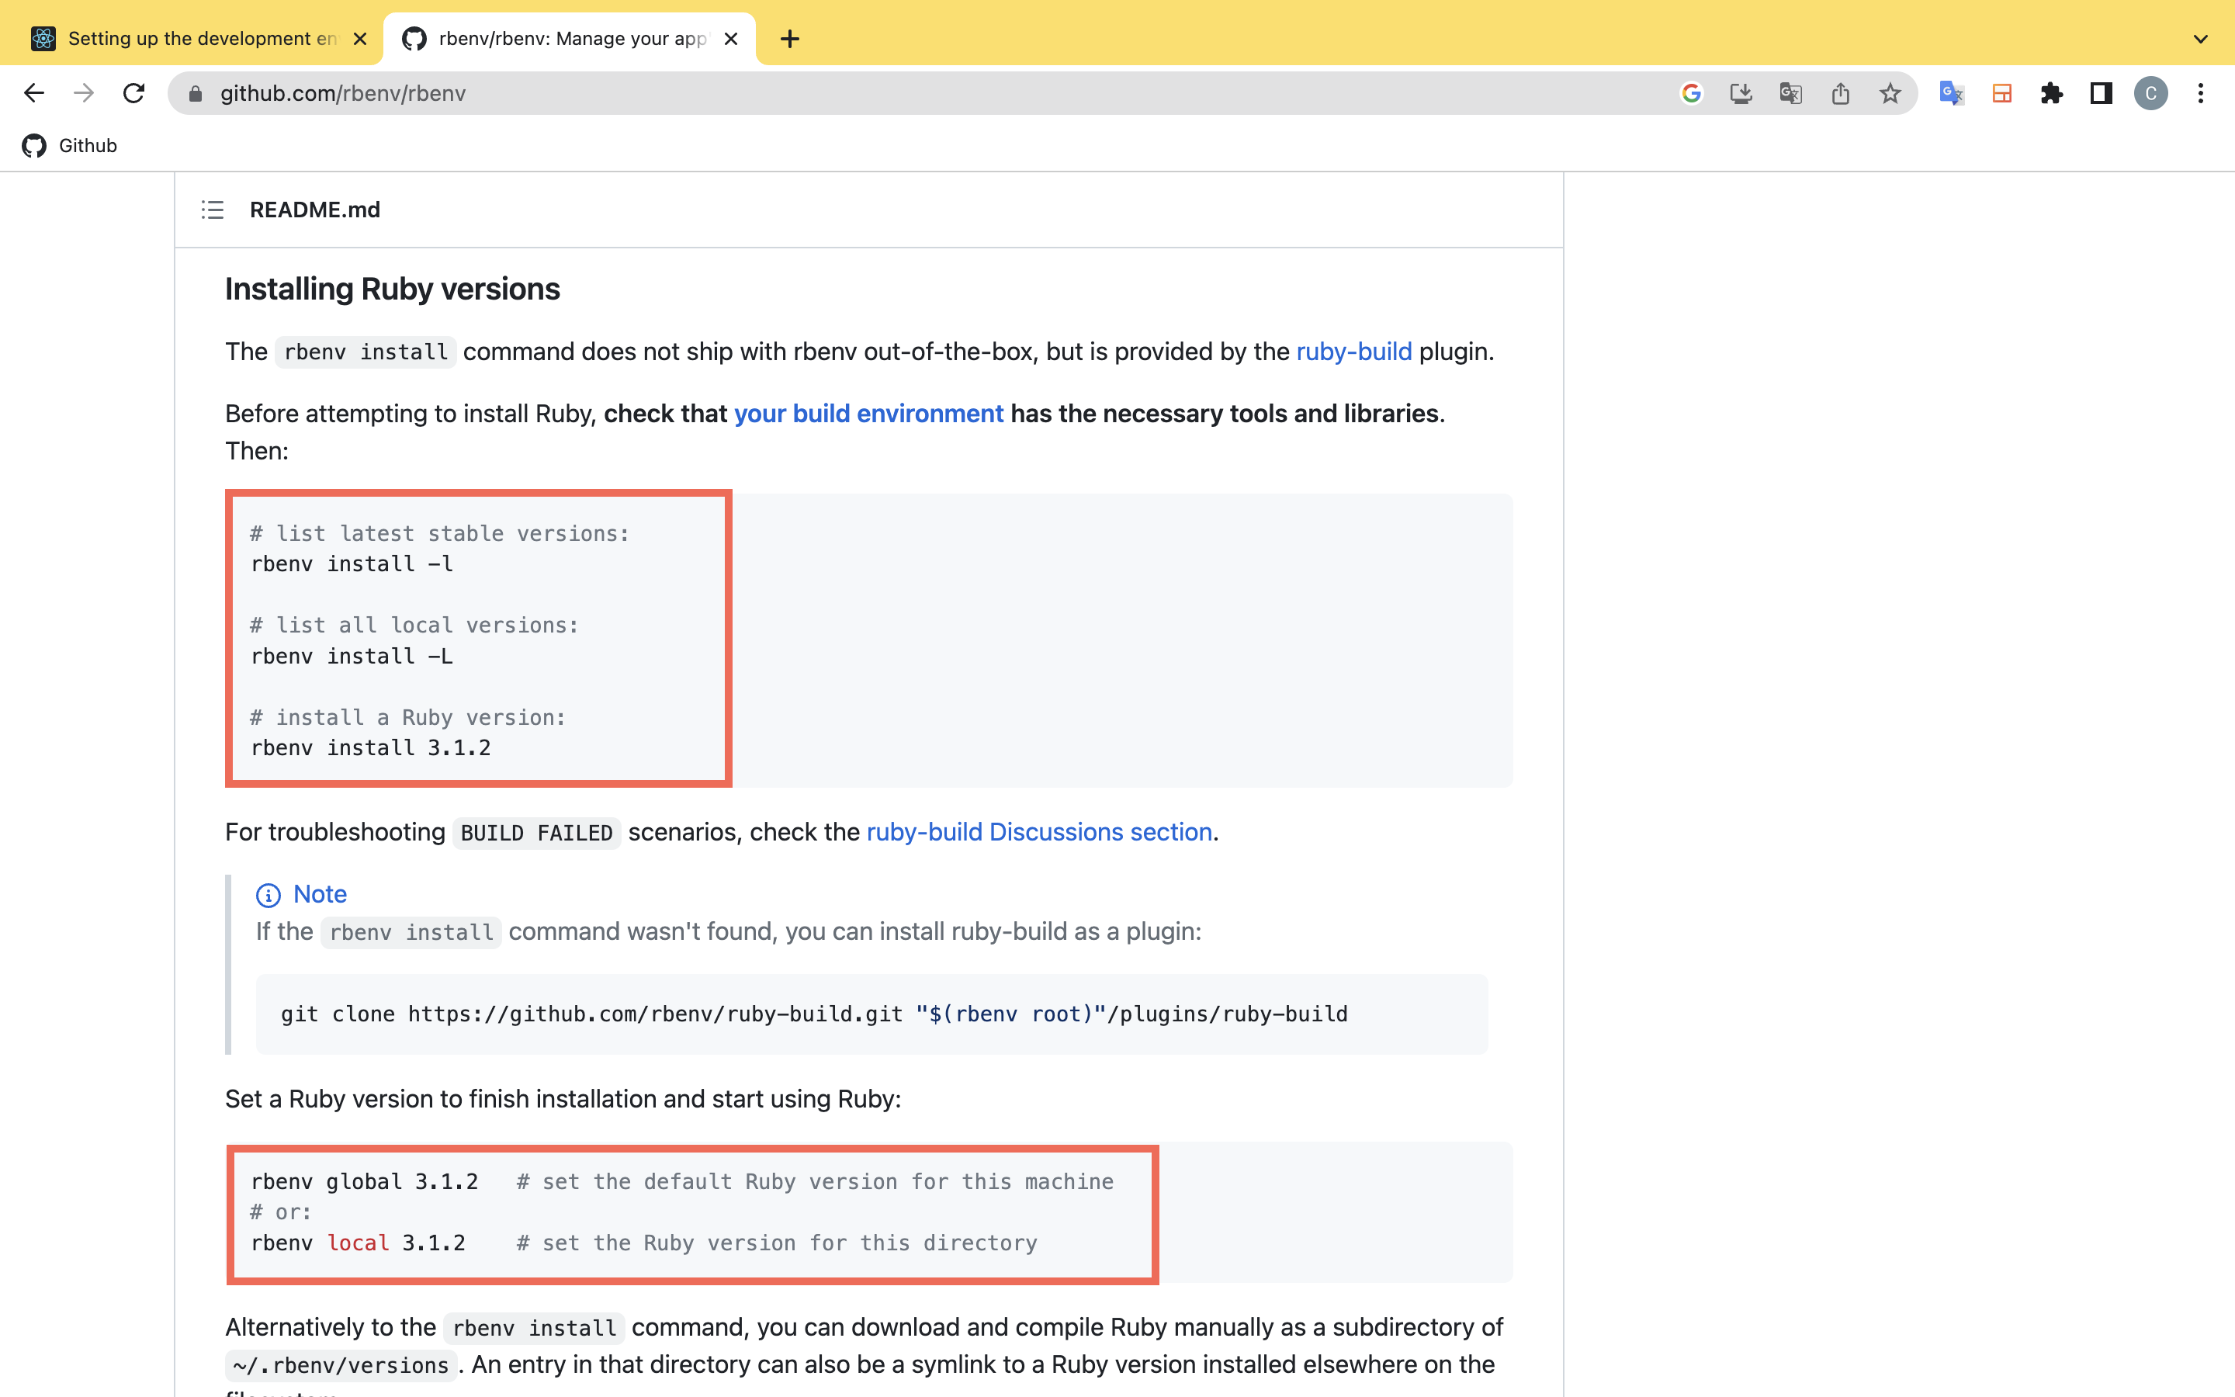This screenshot has height=1397, width=2235.
Task: Open your build environment link
Action: pyautogui.click(x=868, y=414)
